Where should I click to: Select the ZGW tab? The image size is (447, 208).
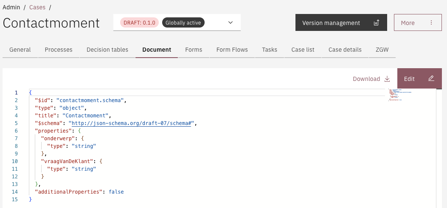pyautogui.click(x=382, y=50)
